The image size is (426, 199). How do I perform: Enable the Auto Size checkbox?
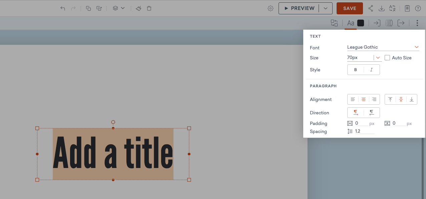coord(387,58)
